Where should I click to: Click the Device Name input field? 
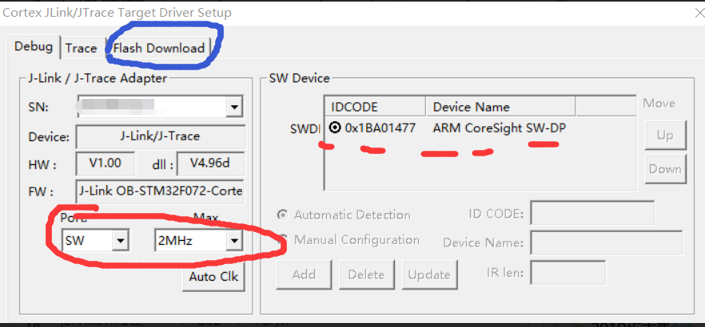point(606,243)
